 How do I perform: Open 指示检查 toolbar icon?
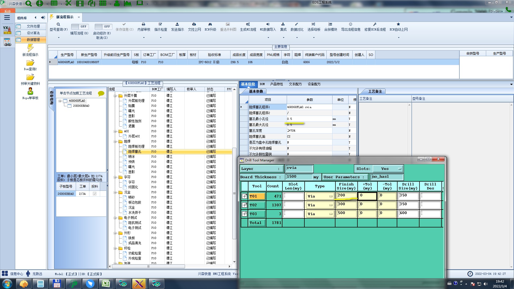click(x=160, y=24)
